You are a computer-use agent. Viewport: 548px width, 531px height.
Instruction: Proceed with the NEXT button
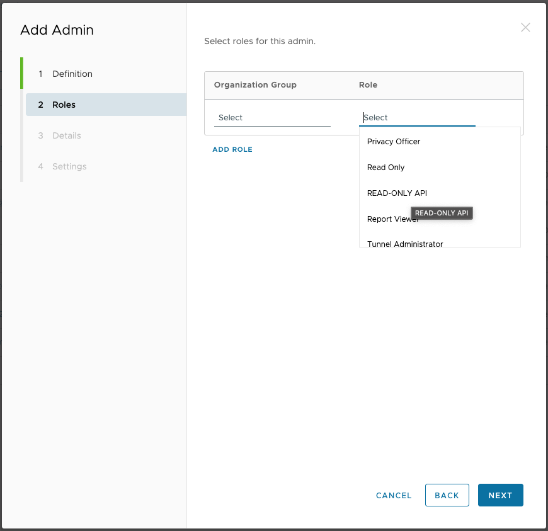[500, 495]
